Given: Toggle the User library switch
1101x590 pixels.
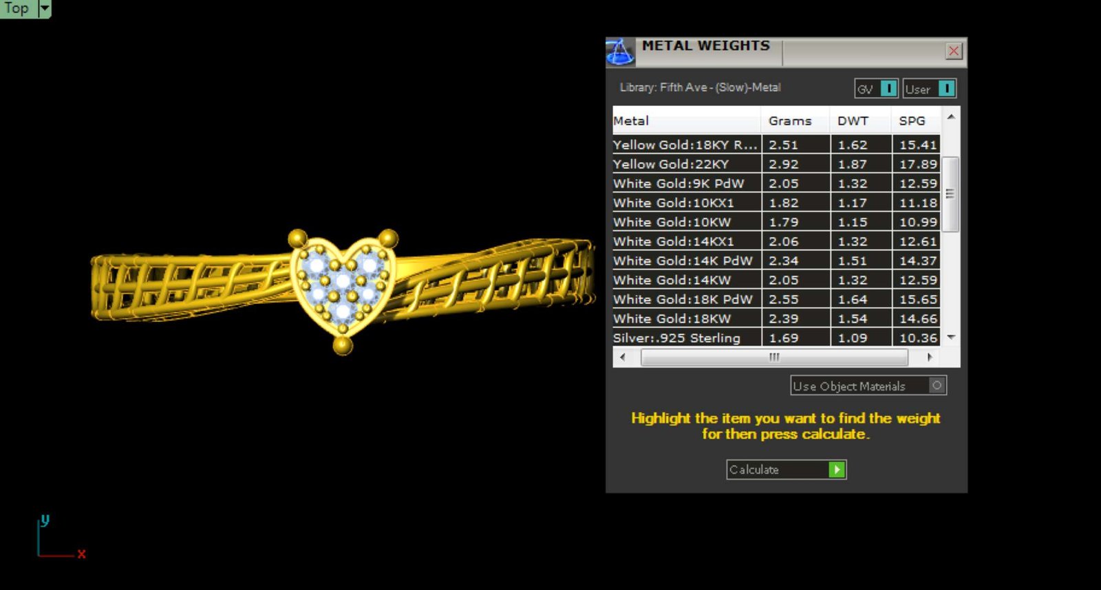Looking at the screenshot, I should click(946, 89).
